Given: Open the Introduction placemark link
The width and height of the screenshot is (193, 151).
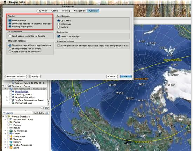Looking at the screenshot, I should click(x=22, y=92).
